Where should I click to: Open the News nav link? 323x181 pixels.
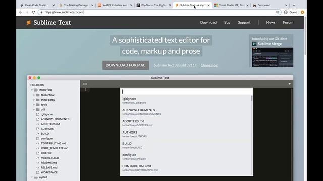[271, 22]
